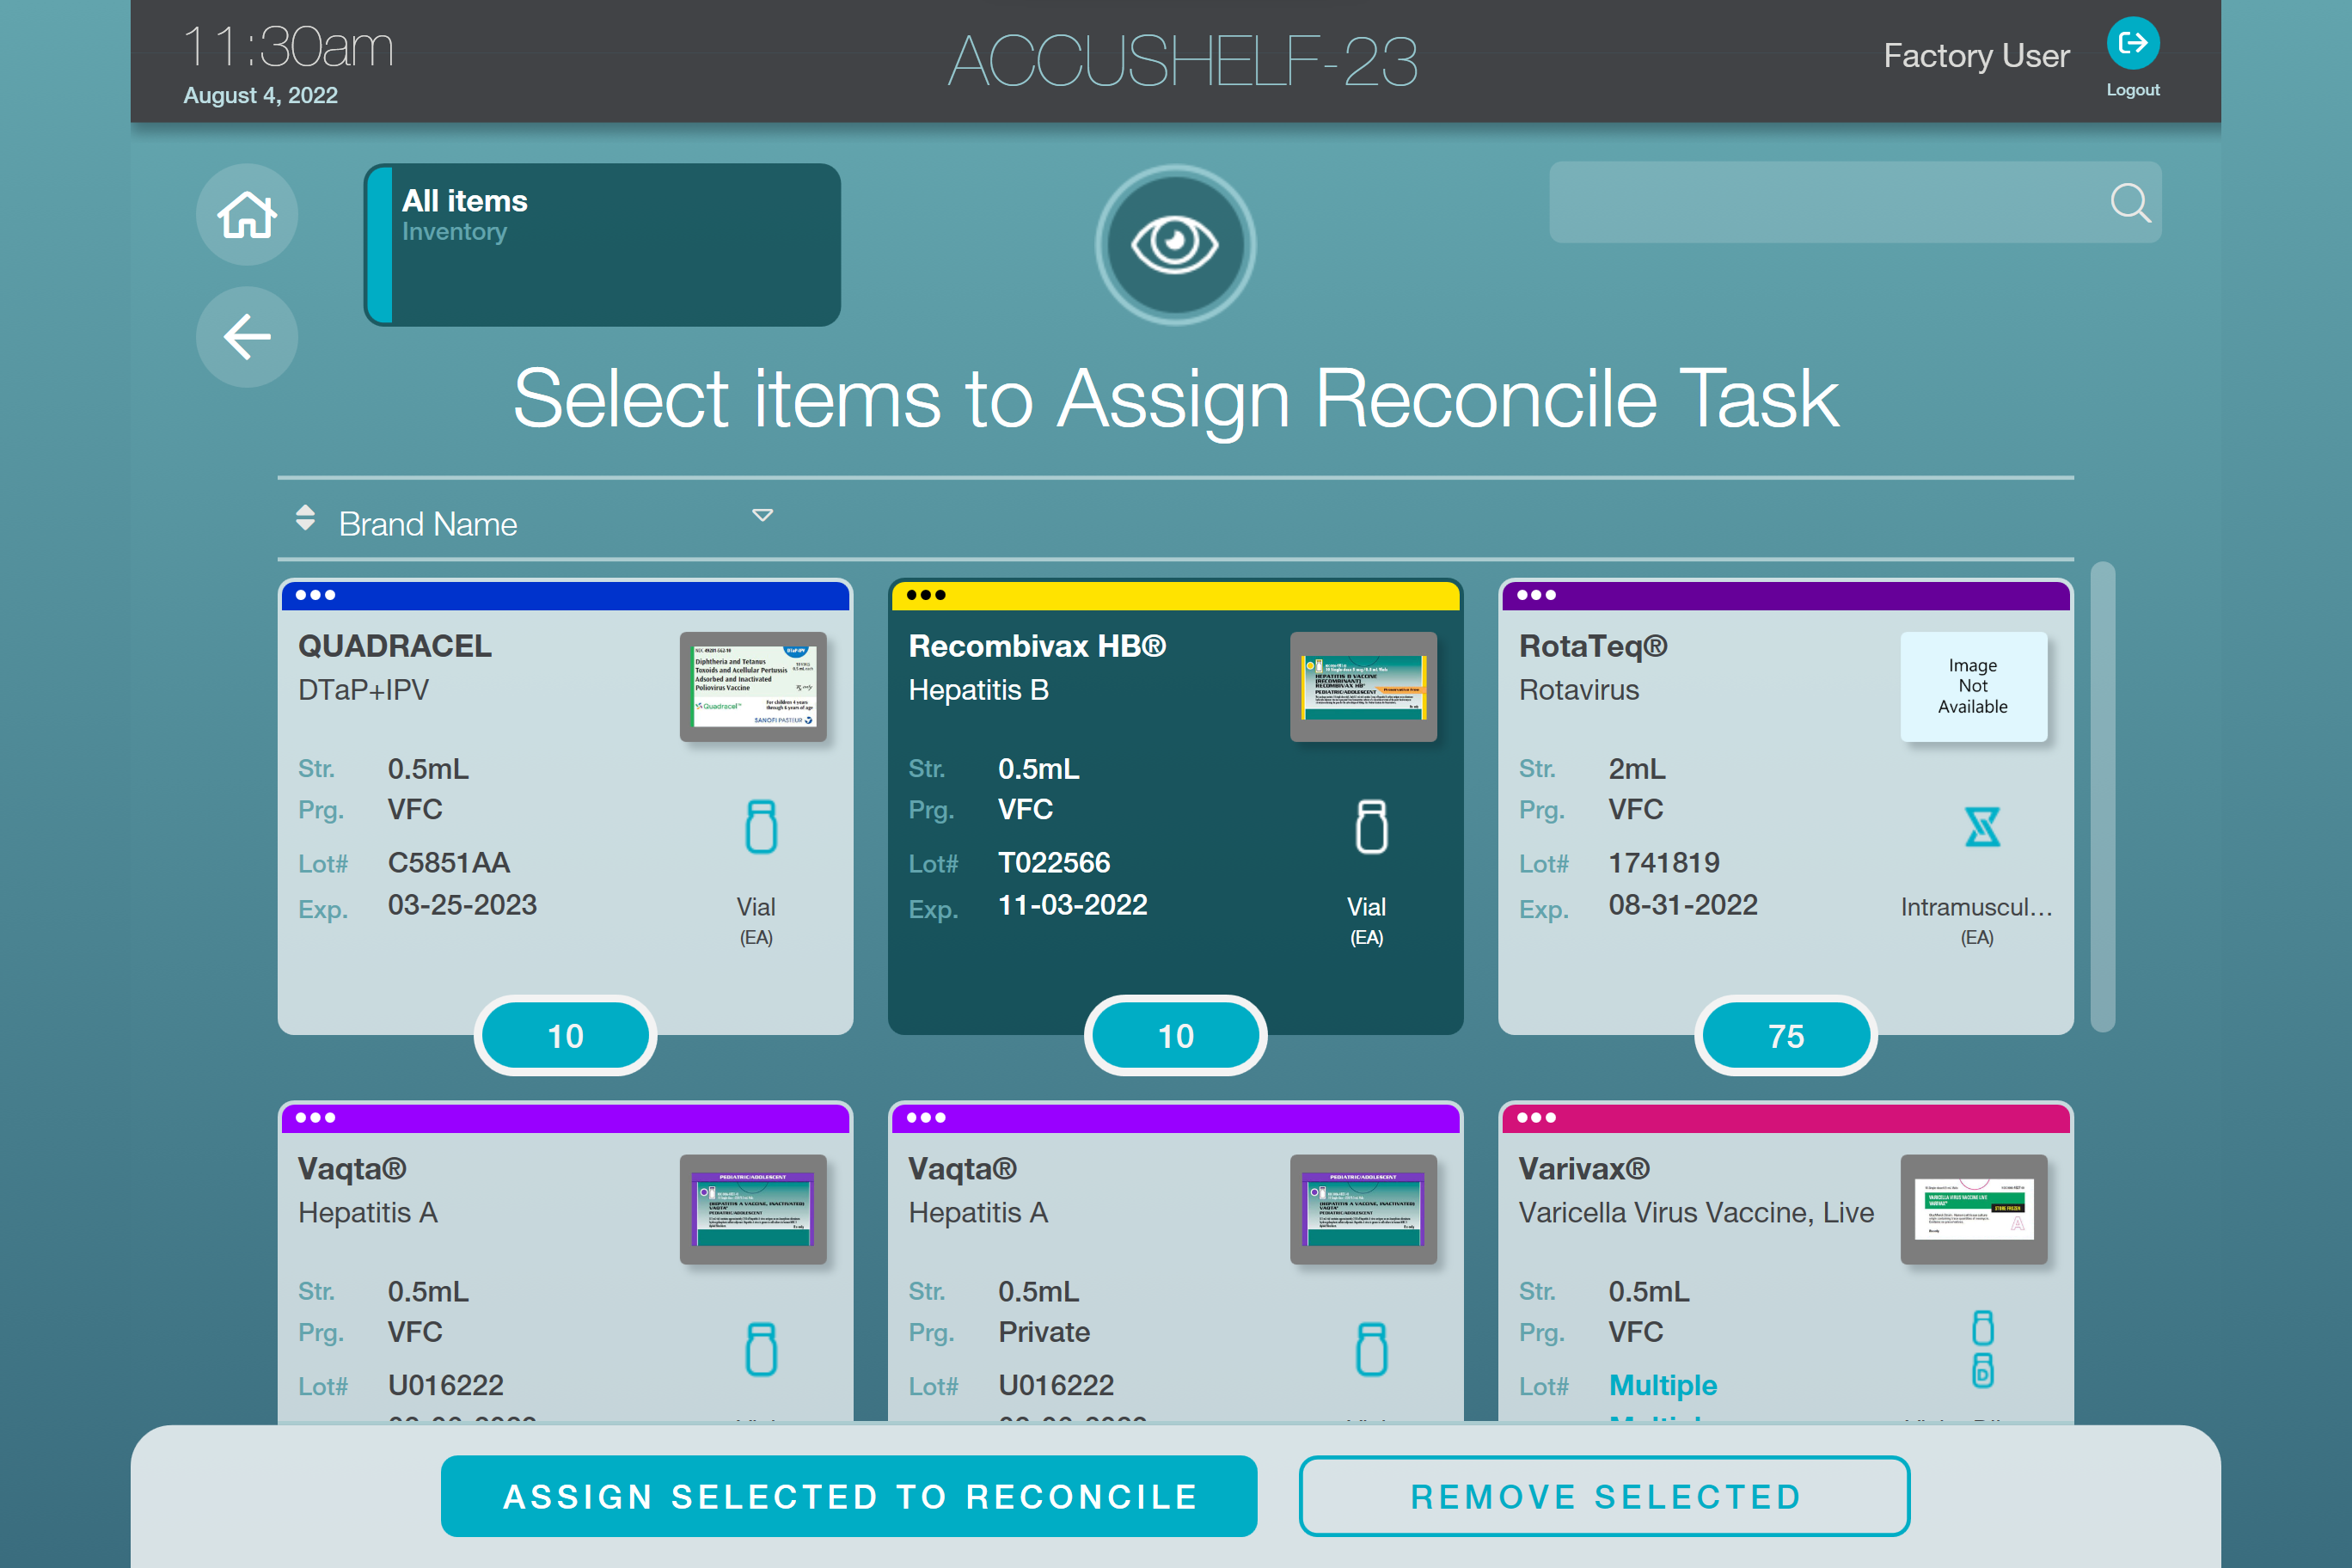Open three-dot menu on Varivax card
Image resolution: width=2352 pixels, height=1568 pixels.
click(x=1535, y=1117)
